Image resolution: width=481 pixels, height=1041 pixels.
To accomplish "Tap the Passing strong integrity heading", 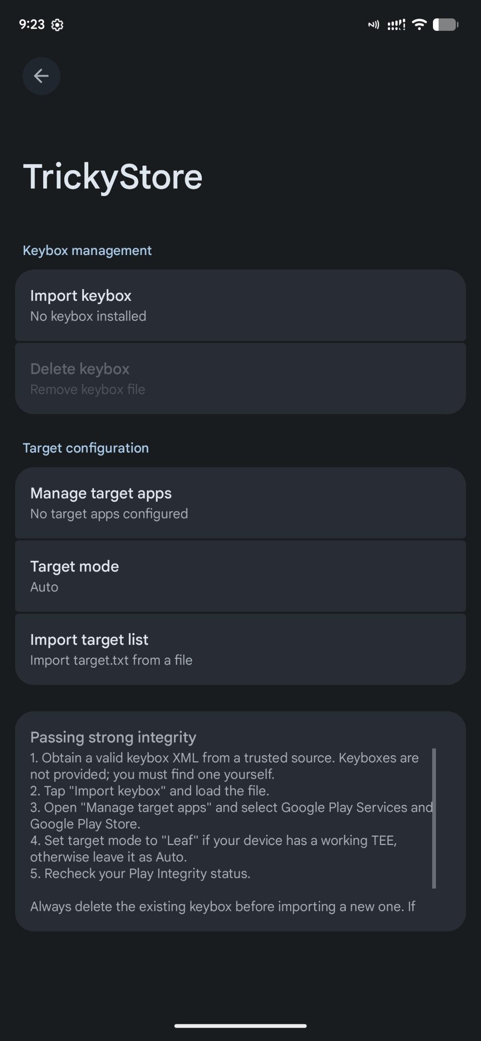I will (113, 737).
